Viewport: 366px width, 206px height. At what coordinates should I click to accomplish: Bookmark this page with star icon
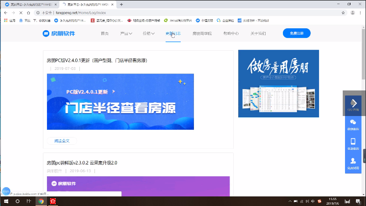343,13
